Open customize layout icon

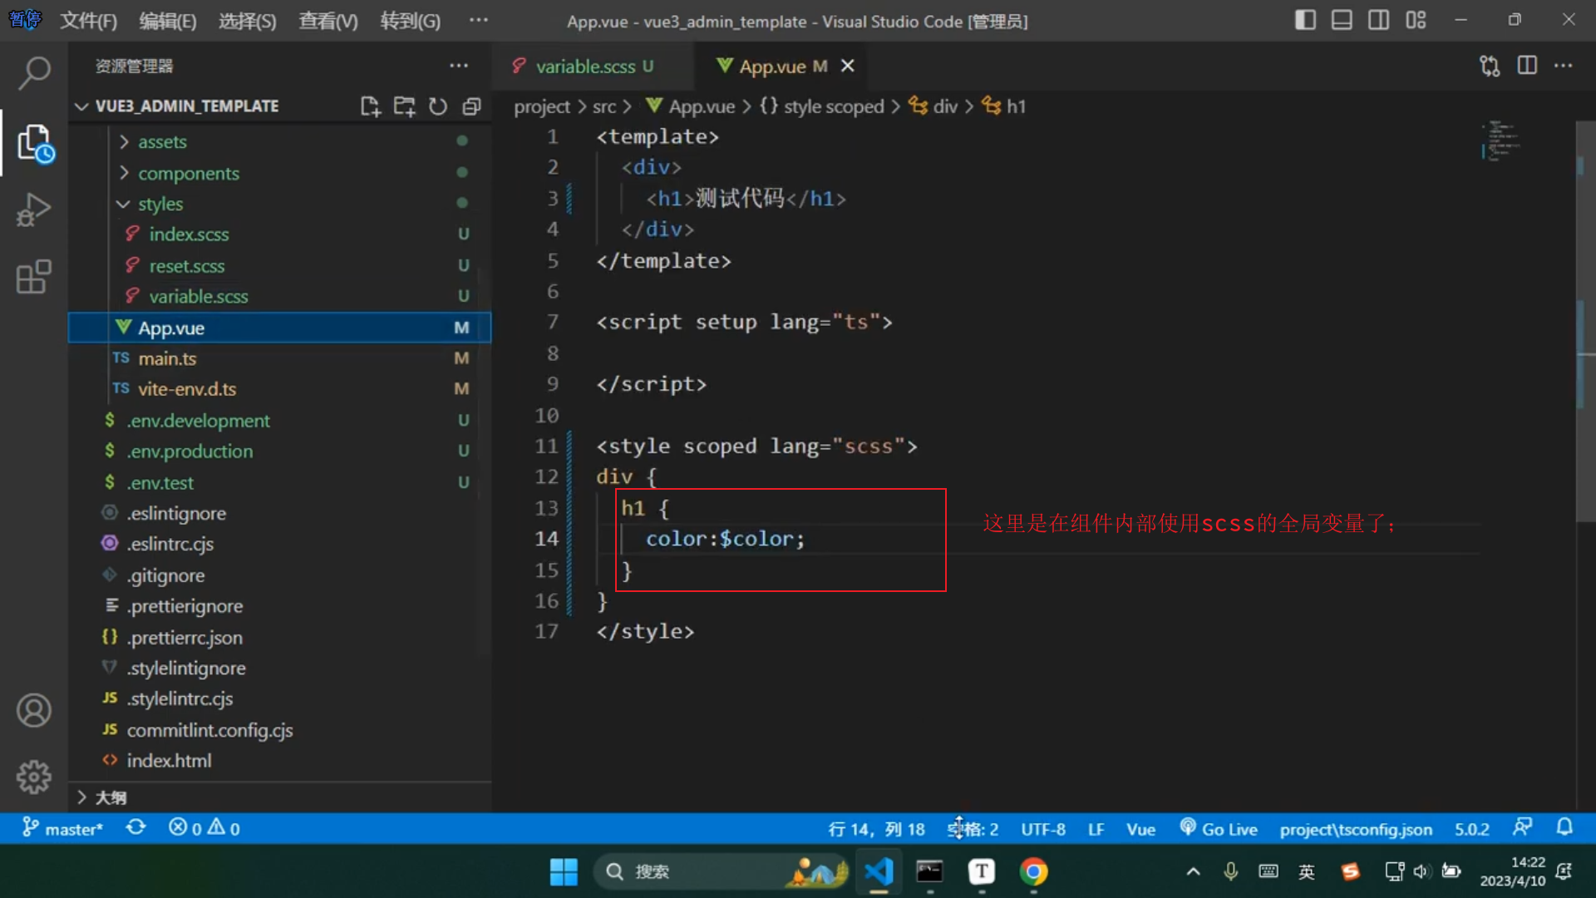point(1416,20)
